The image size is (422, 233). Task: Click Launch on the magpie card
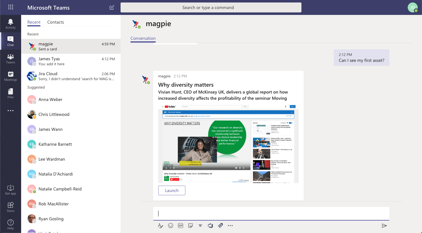click(172, 190)
